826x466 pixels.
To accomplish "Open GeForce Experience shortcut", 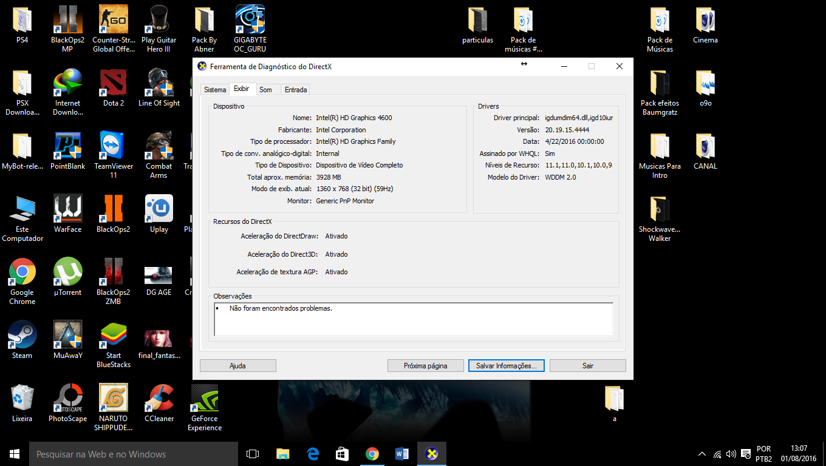I will click(x=205, y=408).
